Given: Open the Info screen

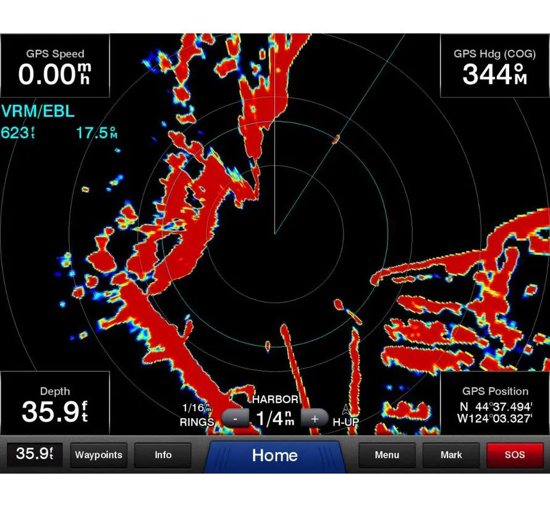Looking at the screenshot, I should [x=163, y=455].
